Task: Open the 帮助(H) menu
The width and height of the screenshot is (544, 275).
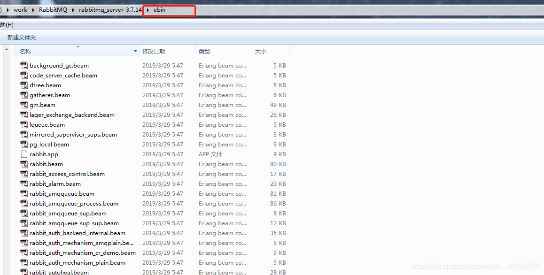Action: click(7, 24)
